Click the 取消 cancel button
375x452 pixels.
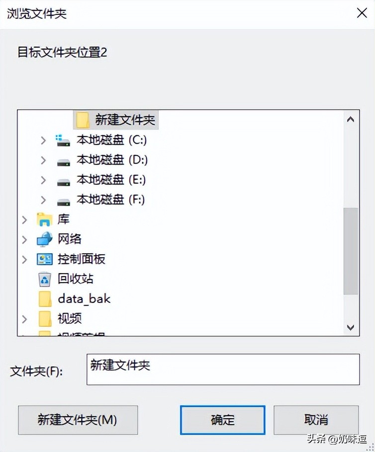(317, 420)
